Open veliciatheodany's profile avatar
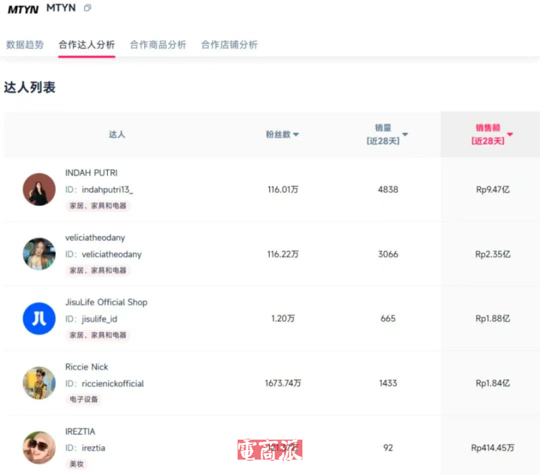 pyautogui.click(x=39, y=254)
